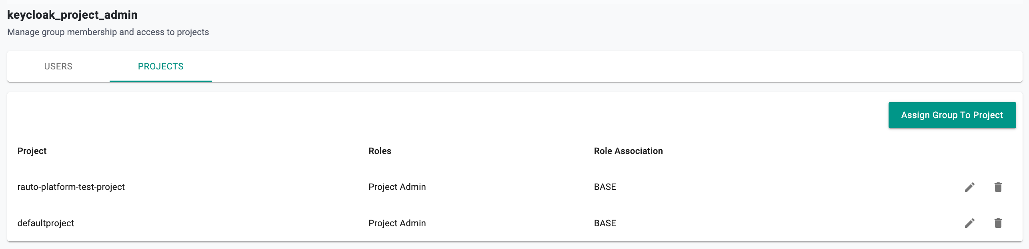
Task: Click the Project column header
Action: coord(32,151)
